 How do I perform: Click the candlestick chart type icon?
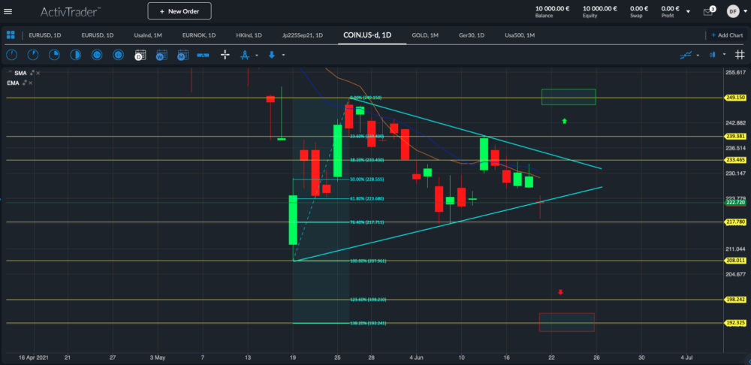click(x=713, y=55)
